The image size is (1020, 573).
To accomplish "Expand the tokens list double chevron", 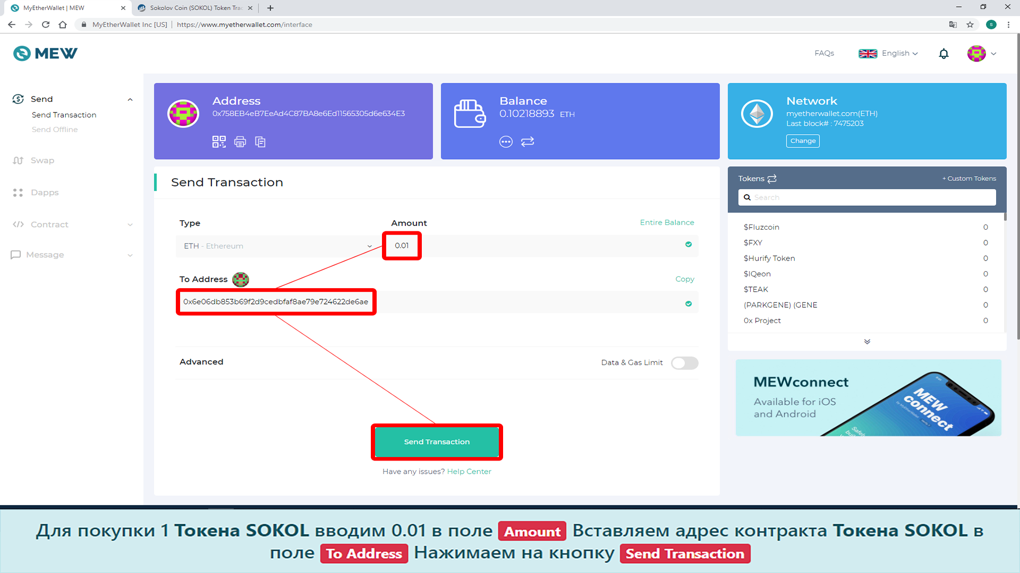I will 867,342.
